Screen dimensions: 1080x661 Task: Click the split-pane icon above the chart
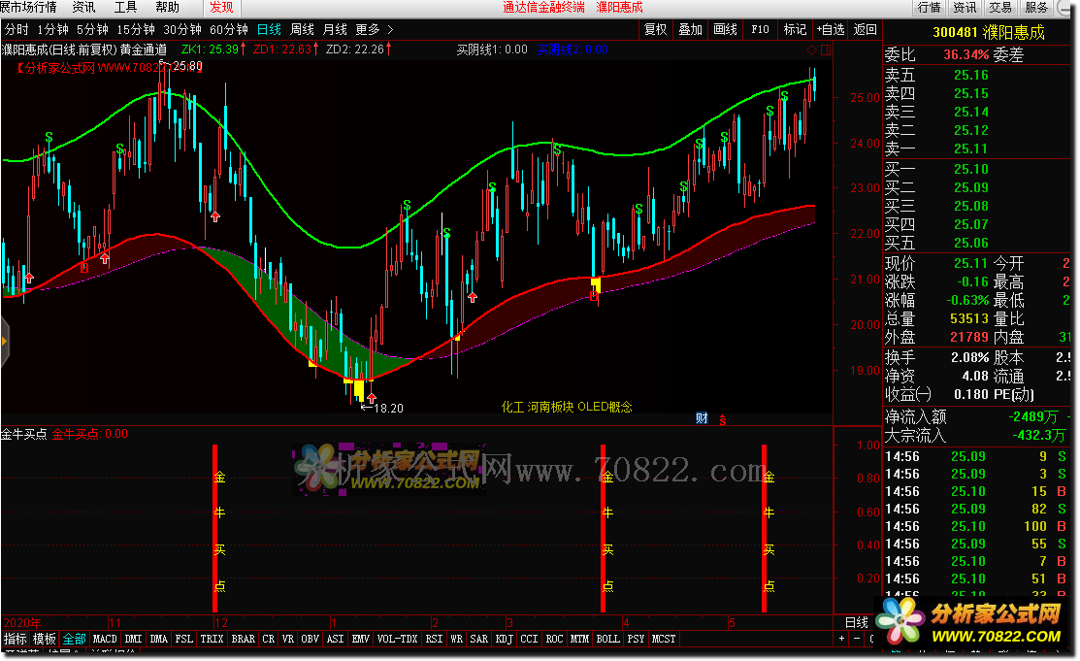826,50
